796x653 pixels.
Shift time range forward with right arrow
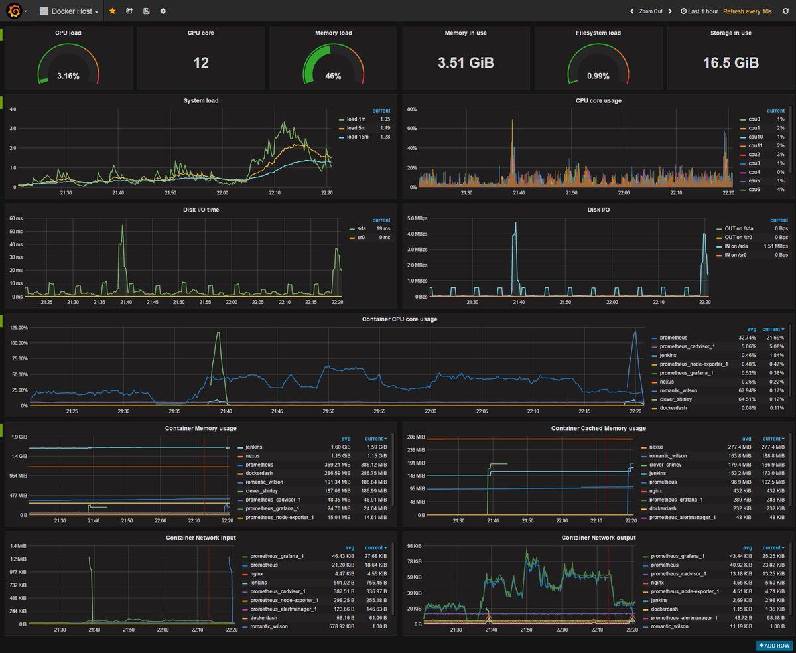pyautogui.click(x=671, y=11)
